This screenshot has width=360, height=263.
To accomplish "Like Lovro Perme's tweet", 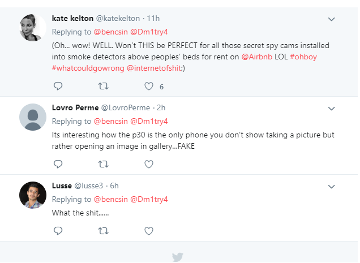I will pyautogui.click(x=149, y=165).
